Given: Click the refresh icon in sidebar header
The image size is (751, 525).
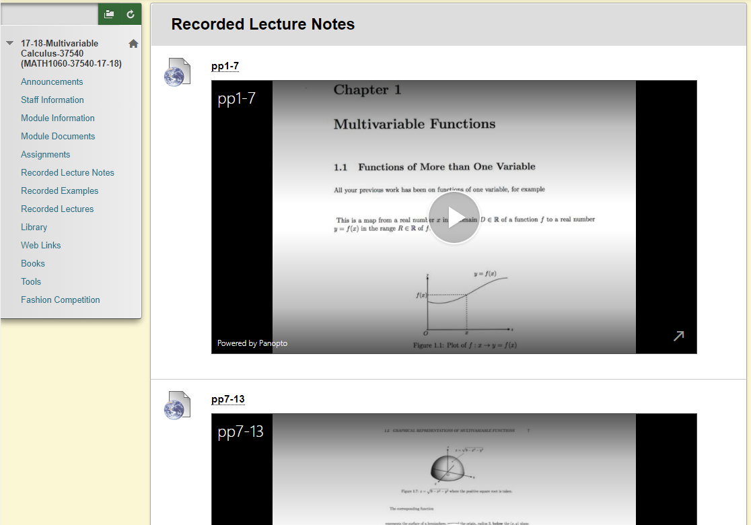Looking at the screenshot, I should click(131, 14).
